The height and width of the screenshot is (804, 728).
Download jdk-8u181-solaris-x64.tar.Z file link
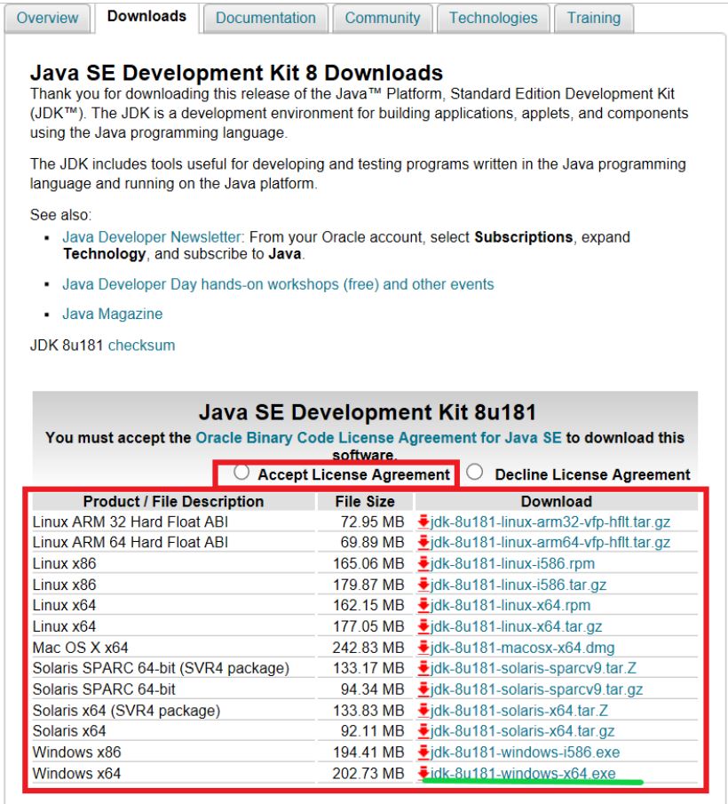(x=519, y=710)
